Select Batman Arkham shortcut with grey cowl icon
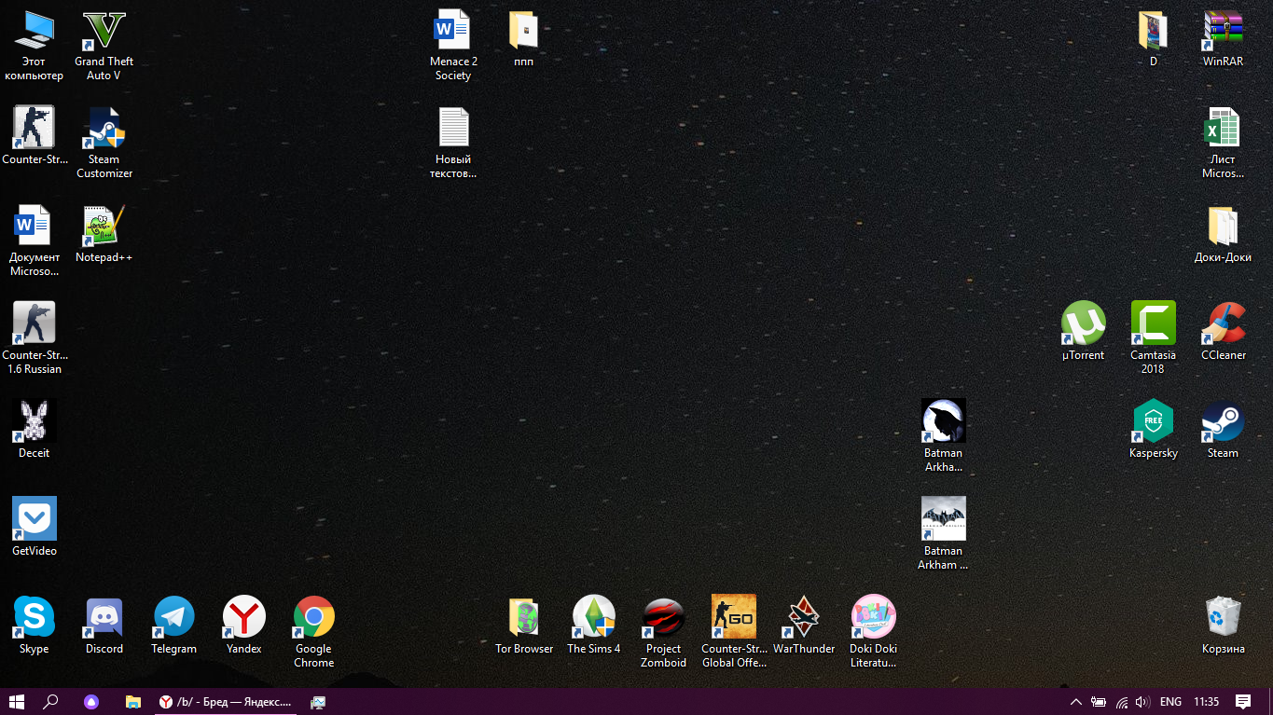The image size is (1273, 715). [943, 534]
